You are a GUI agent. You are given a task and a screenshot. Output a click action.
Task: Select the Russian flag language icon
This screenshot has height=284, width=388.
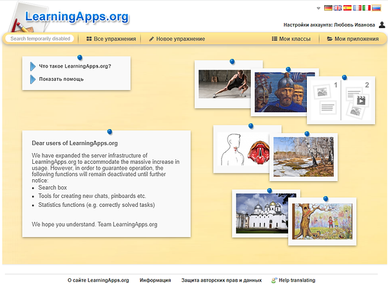376,8
